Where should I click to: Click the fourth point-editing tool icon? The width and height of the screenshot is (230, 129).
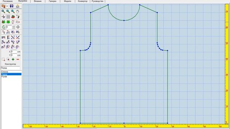point(18,32)
